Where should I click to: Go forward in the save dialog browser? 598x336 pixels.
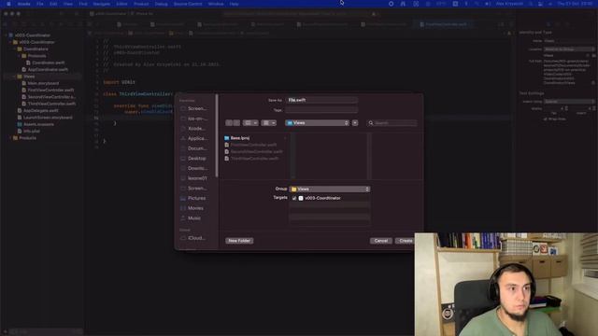pyautogui.click(x=236, y=123)
